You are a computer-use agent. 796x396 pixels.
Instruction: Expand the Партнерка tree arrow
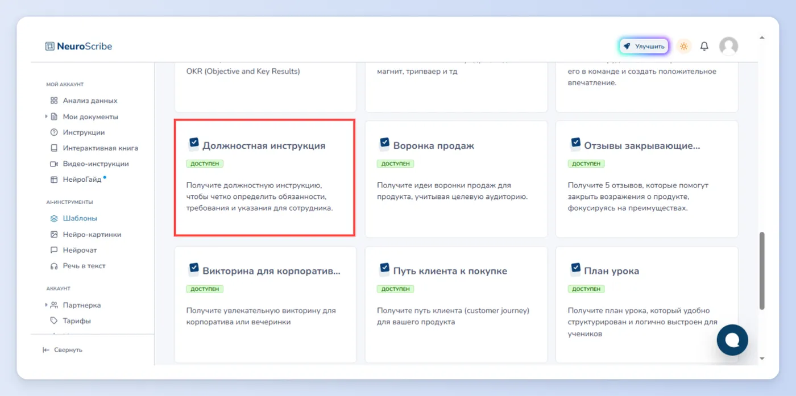click(x=46, y=305)
